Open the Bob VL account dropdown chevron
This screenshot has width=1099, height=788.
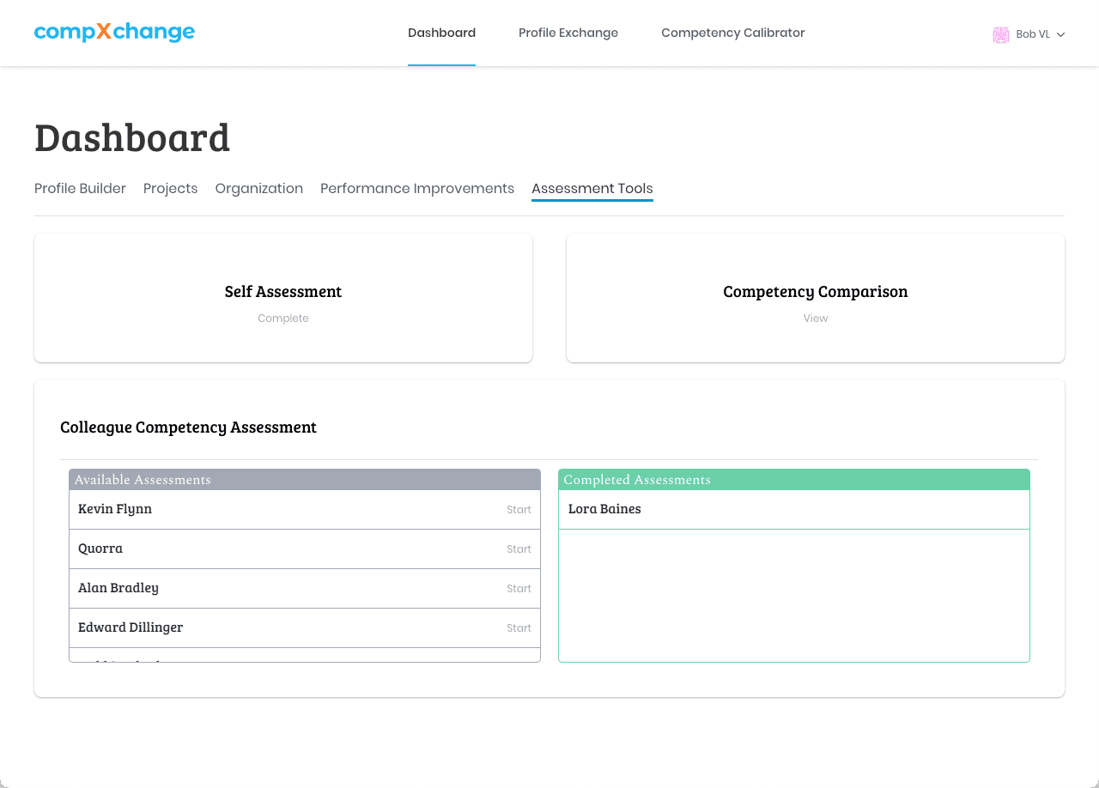[x=1061, y=34]
